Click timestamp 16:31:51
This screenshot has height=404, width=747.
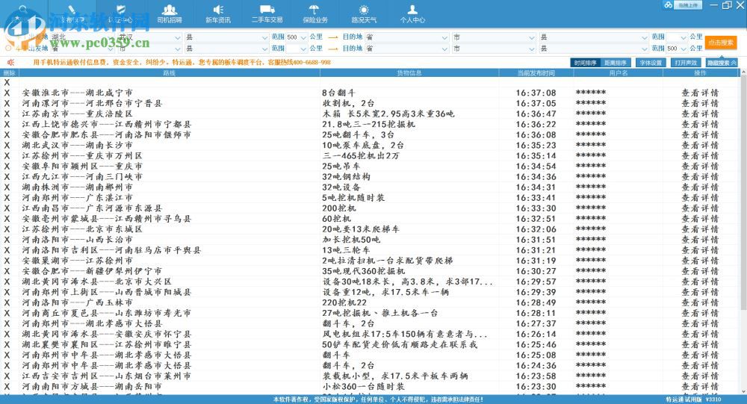tap(536, 240)
